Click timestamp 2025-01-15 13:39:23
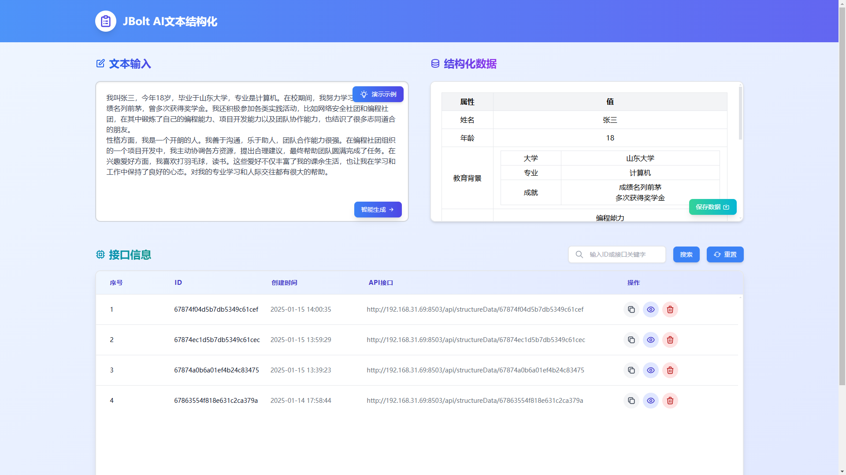This screenshot has width=846, height=475. click(301, 370)
